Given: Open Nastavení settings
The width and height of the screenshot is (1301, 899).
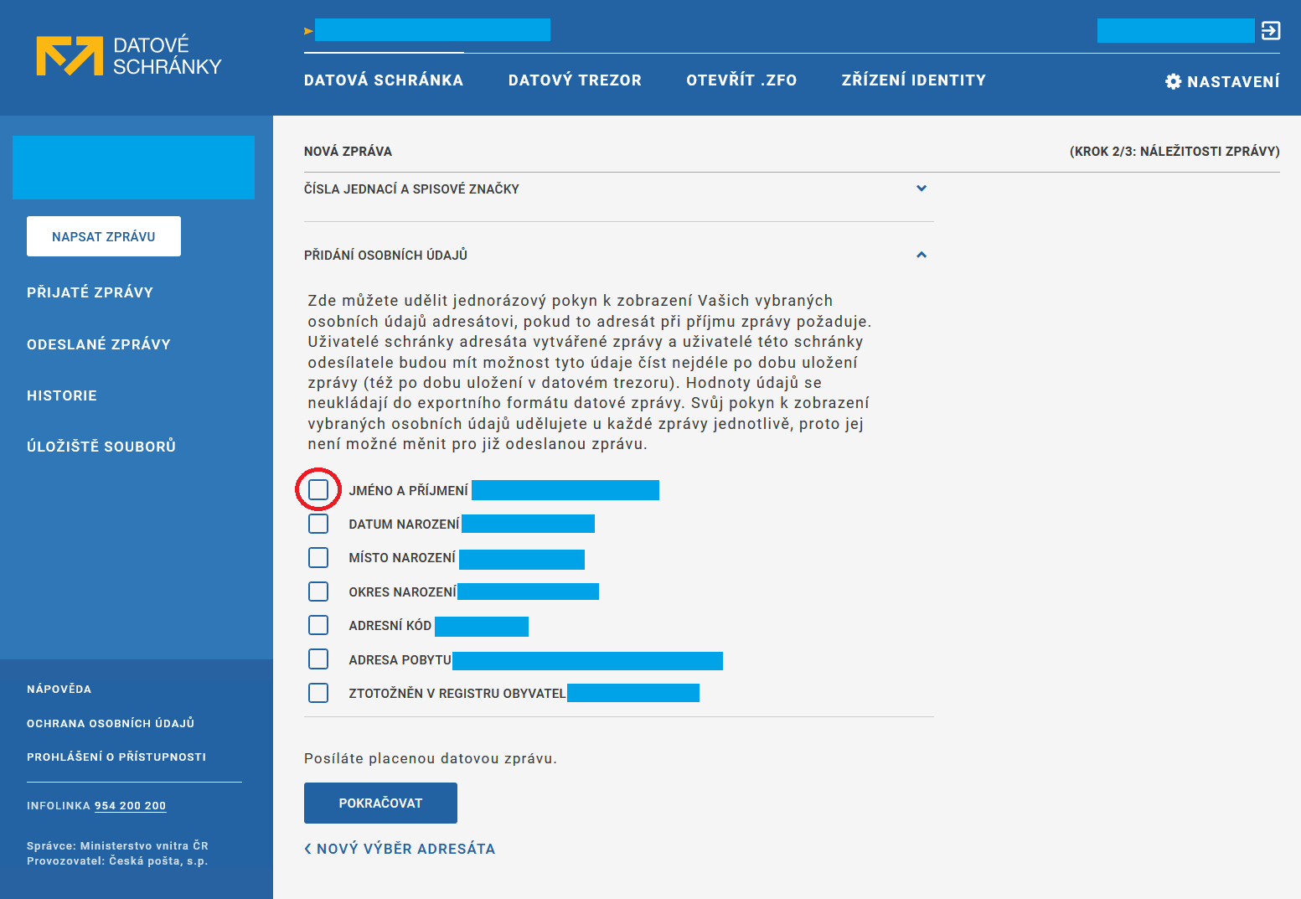Looking at the screenshot, I should coord(1222,81).
